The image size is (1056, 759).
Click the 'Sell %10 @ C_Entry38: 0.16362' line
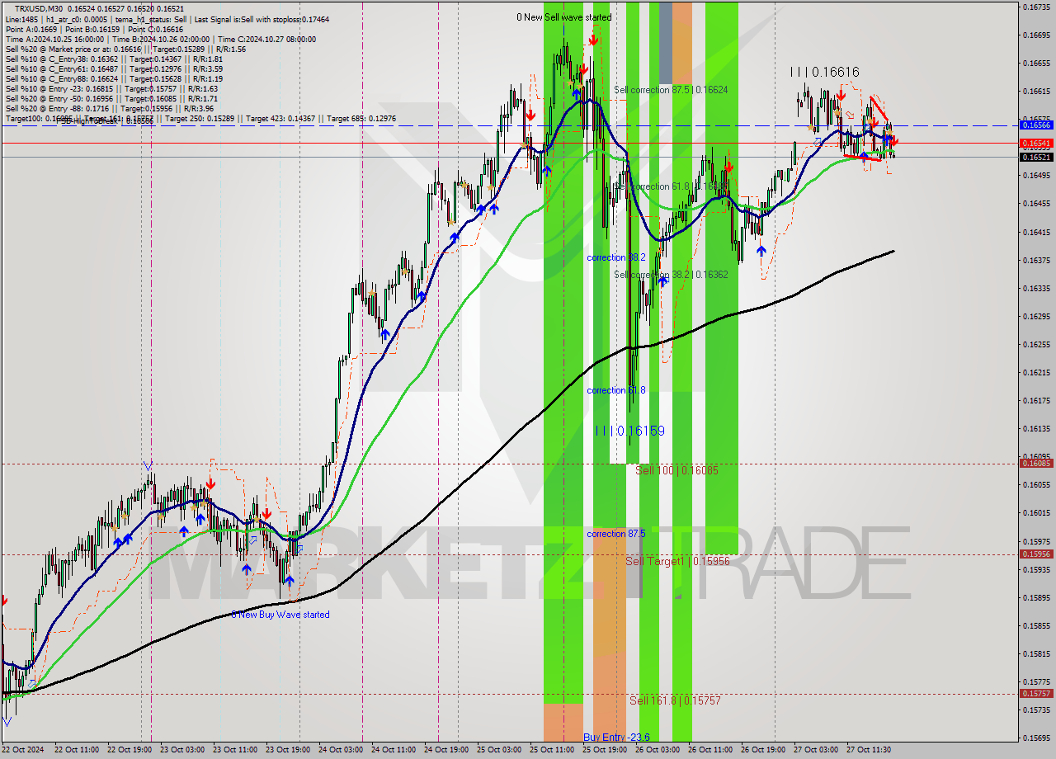coord(114,59)
